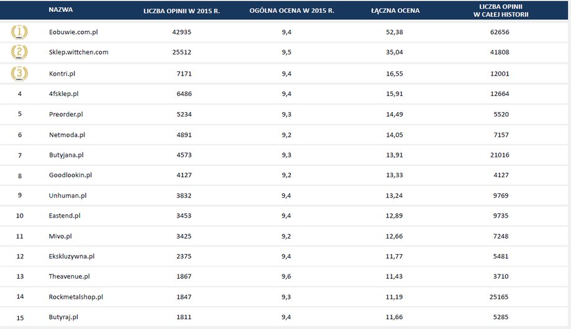Click the ŁĄCZNA OCENA column header
Image resolution: width=571 pixels, height=329 pixels.
click(395, 11)
